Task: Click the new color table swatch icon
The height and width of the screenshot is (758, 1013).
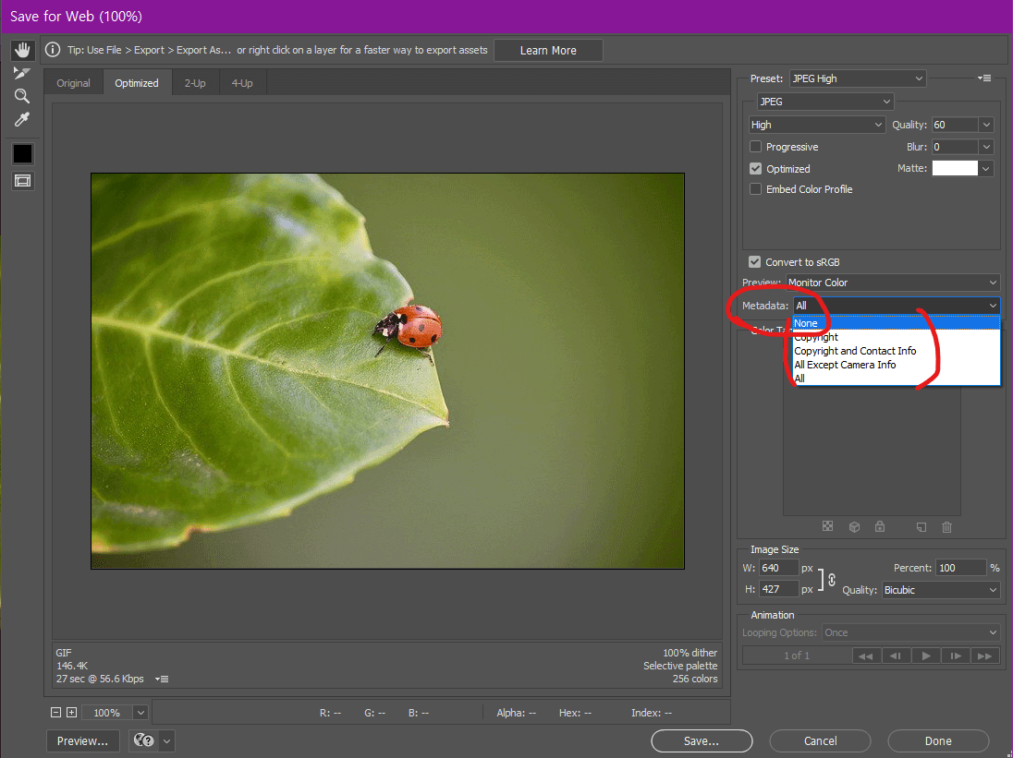Action: [x=921, y=527]
